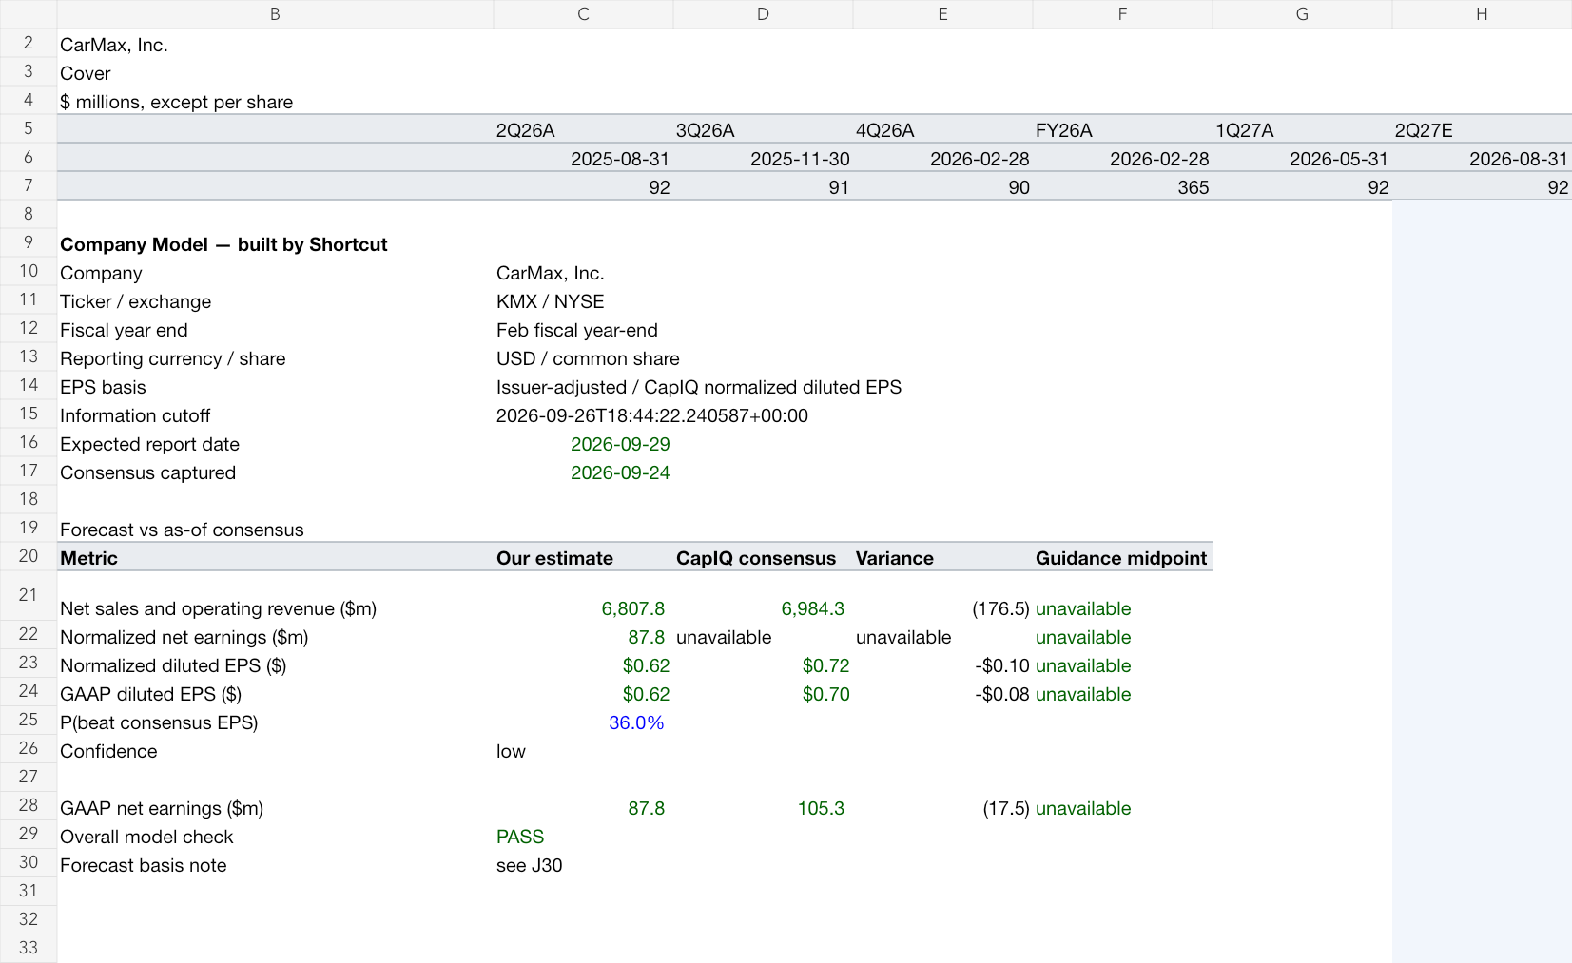Click the 'KMX / NYSE' value cell

(583, 301)
